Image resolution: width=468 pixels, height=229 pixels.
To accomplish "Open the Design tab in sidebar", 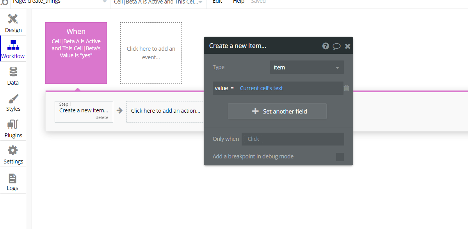I will (x=13, y=23).
